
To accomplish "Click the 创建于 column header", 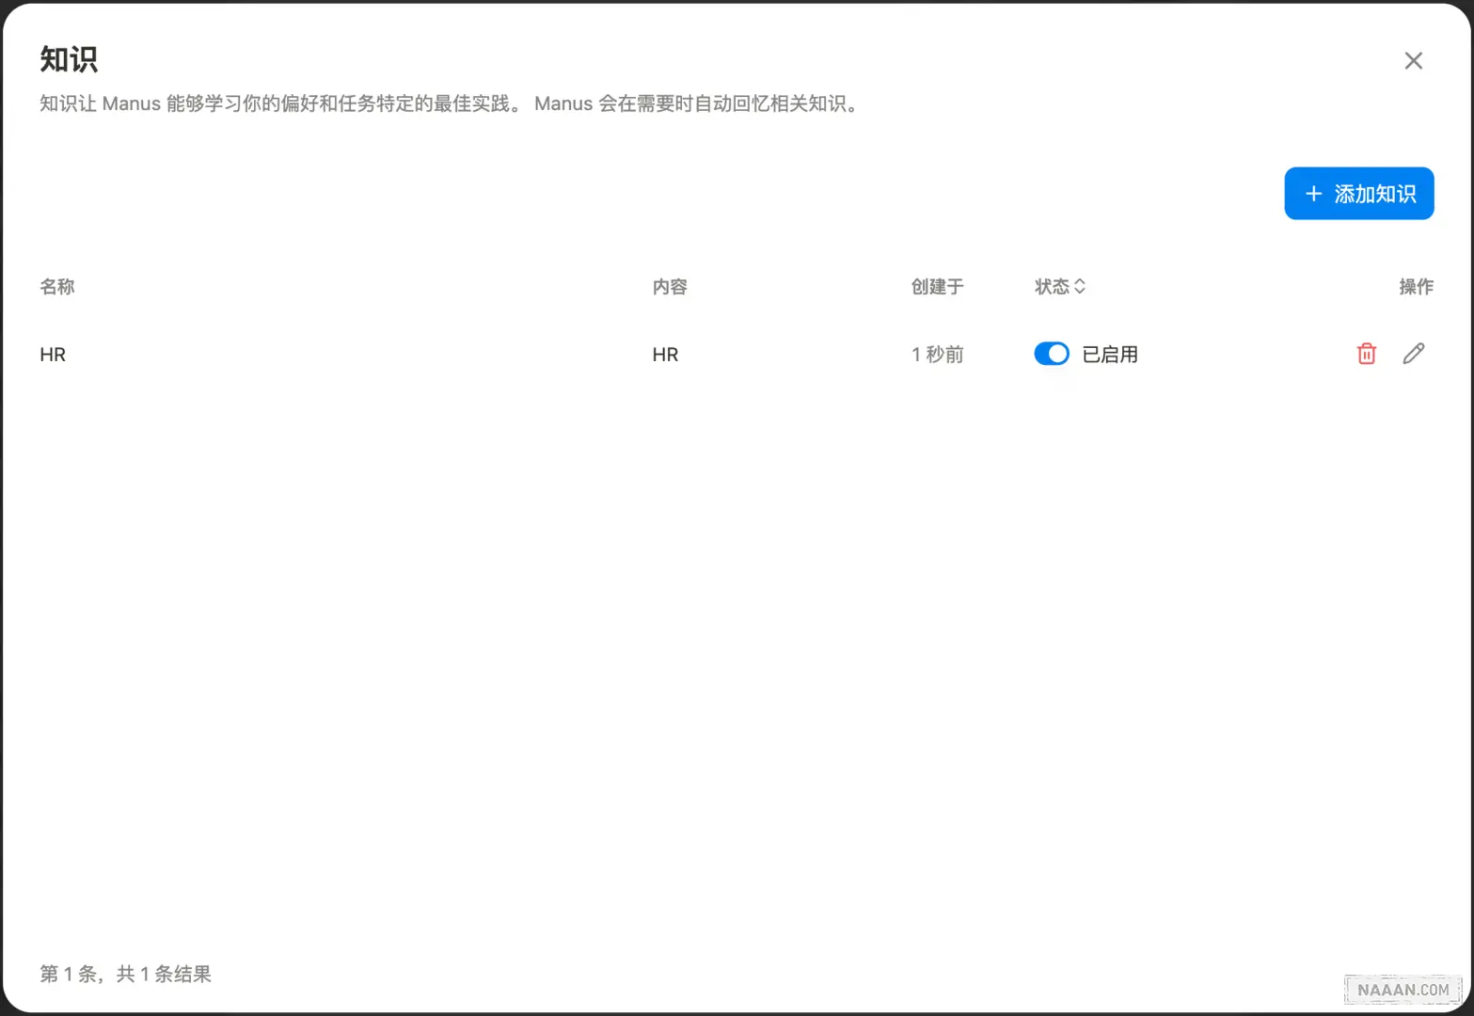I will tap(937, 287).
